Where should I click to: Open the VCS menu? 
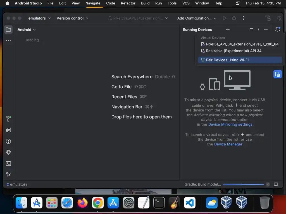click(186, 3)
